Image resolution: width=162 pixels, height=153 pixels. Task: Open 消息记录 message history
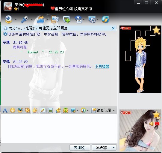point(101,110)
